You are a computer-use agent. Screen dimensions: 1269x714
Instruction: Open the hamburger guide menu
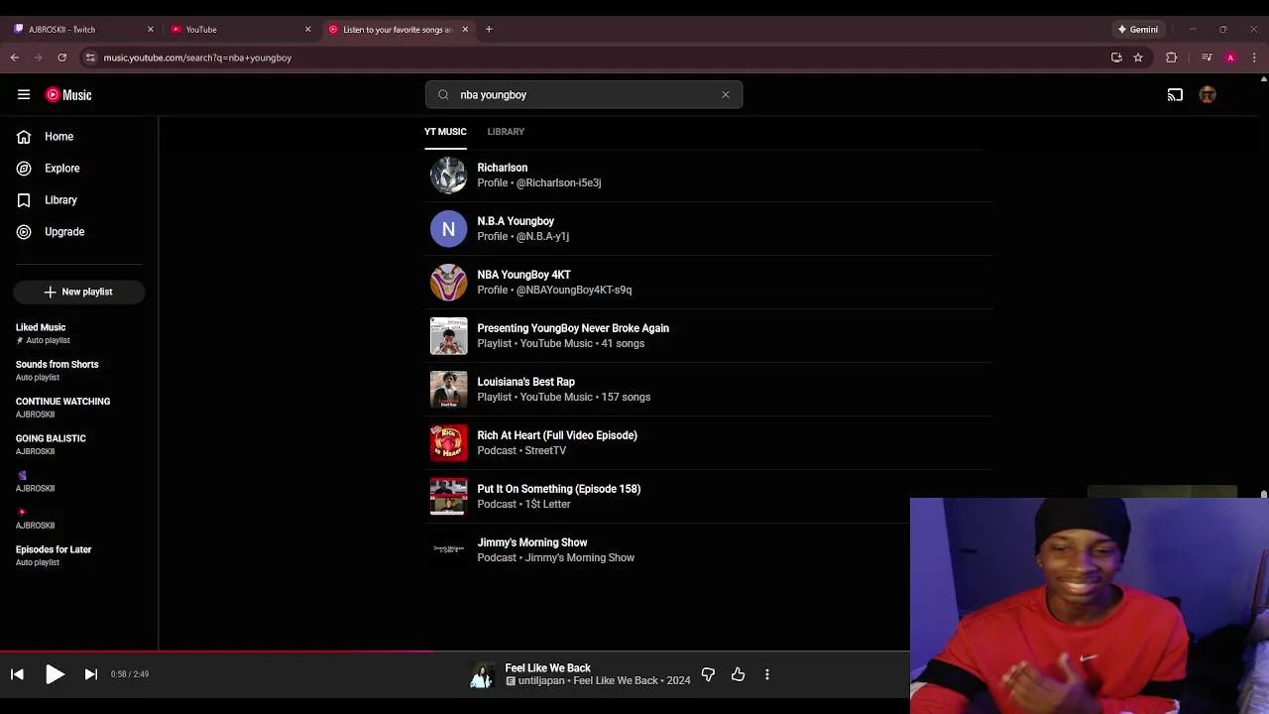click(24, 95)
